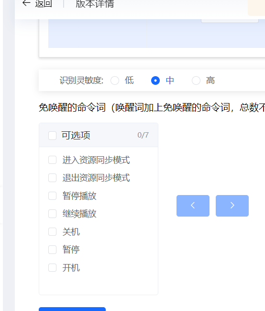Check the 退出资源同步模式 option

pyautogui.click(x=53, y=178)
